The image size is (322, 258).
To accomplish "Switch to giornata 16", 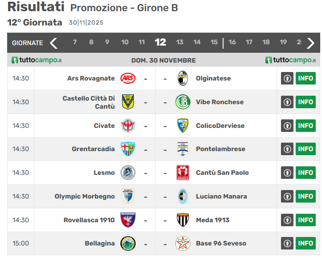I will point(232,42).
